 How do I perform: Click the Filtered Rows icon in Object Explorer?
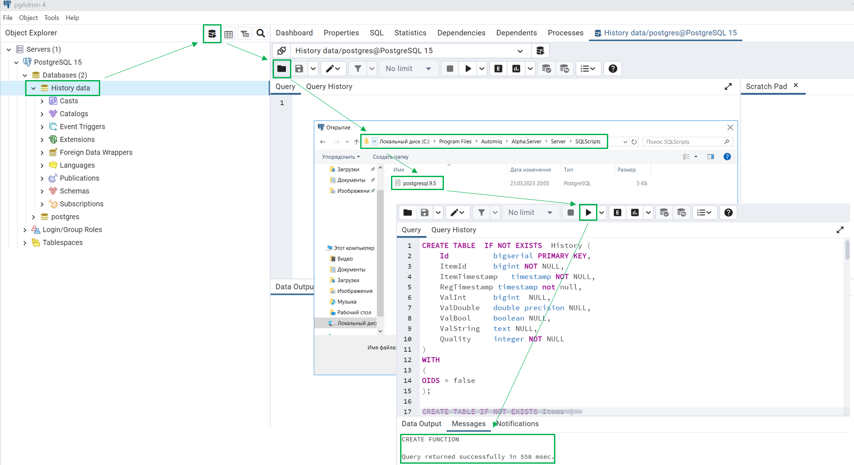pyautogui.click(x=245, y=34)
